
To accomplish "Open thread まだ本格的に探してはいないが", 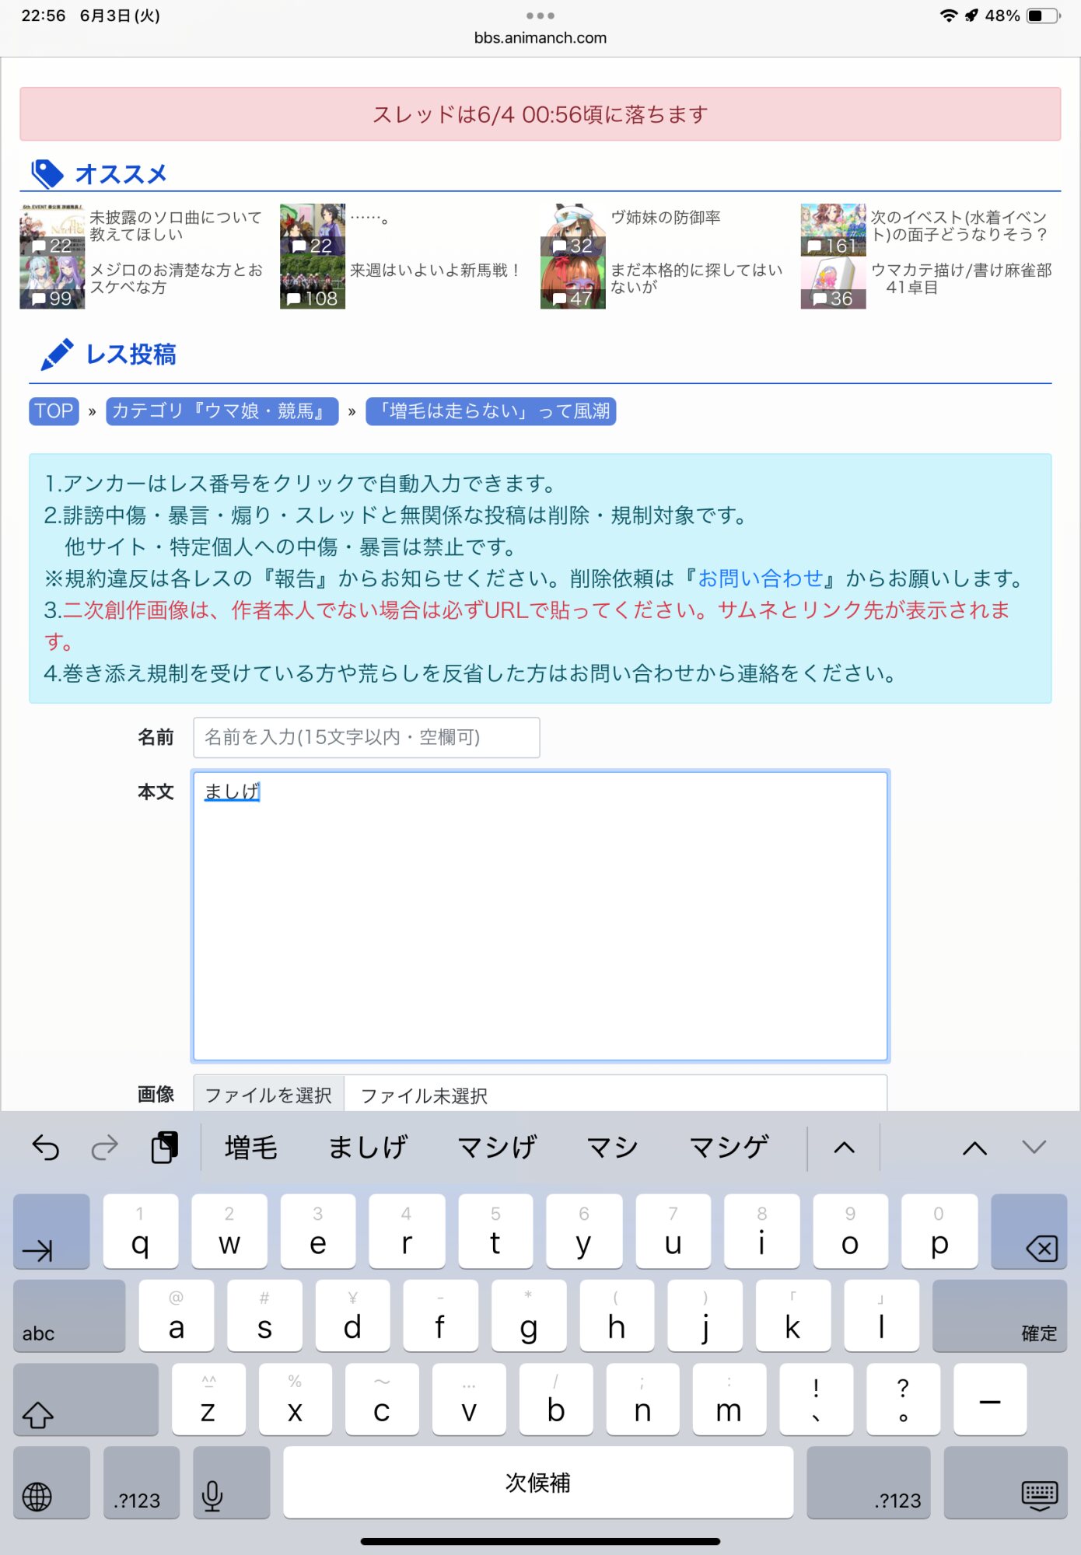I will pyautogui.click(x=696, y=278).
